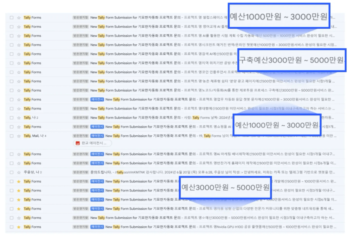This screenshot has height=237, width=349.
Task: Open the 문의드립니다. email subject
Action: click(101, 172)
